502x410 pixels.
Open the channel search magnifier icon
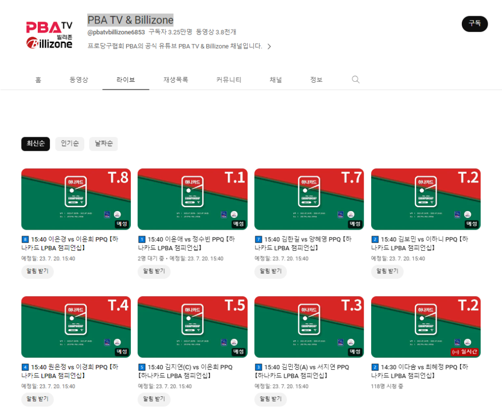pos(356,80)
